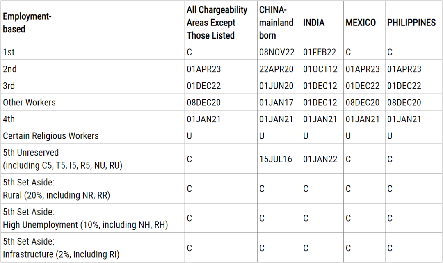
Task: Select the High Unemployment set aside label
Action: (x=85, y=218)
